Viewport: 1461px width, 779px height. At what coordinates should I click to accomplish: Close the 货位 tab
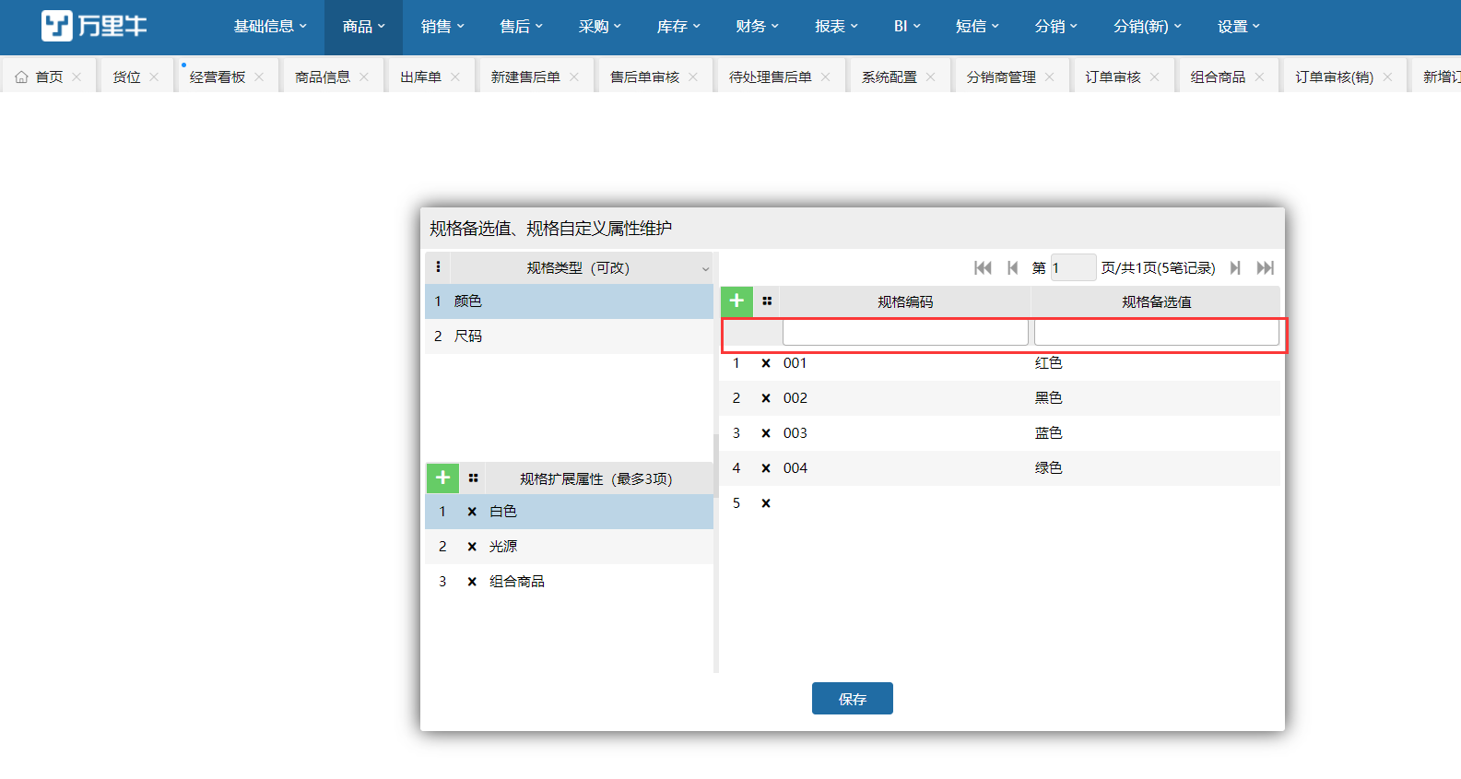coord(154,77)
